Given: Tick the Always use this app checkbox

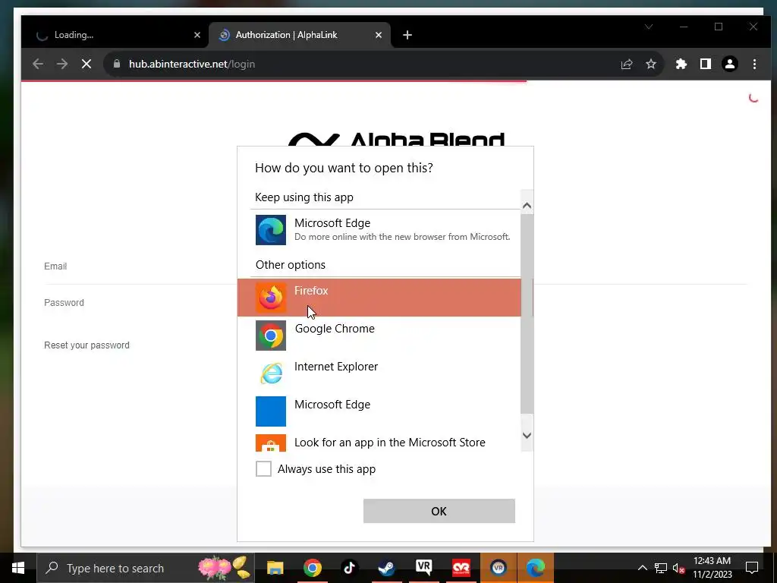Looking at the screenshot, I should tap(263, 468).
